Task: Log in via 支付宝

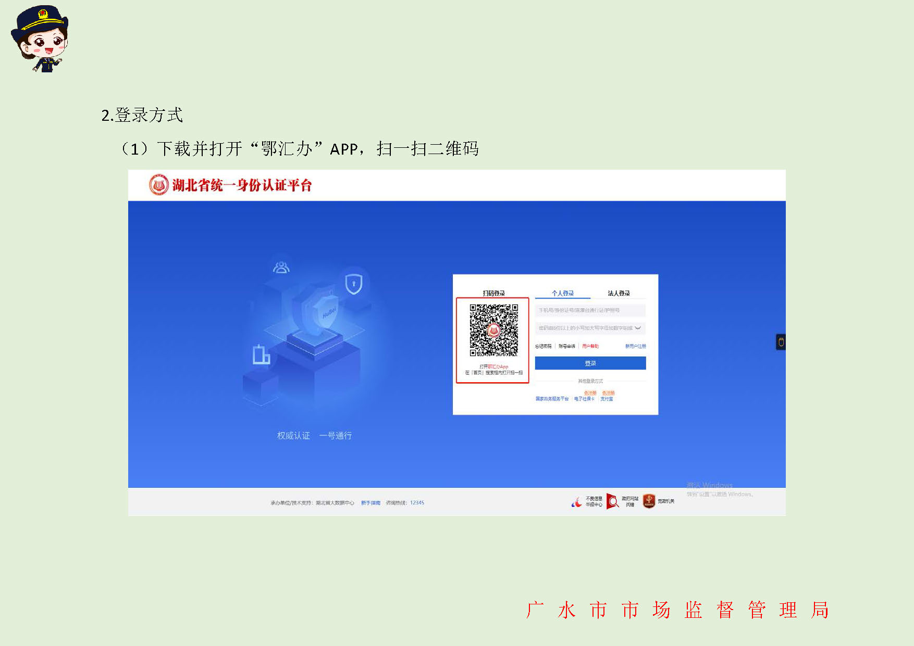Action: tap(607, 399)
